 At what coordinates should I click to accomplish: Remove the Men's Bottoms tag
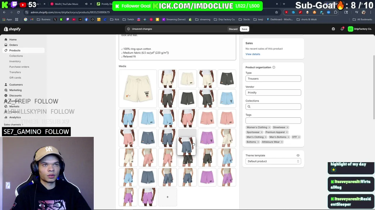(288, 137)
